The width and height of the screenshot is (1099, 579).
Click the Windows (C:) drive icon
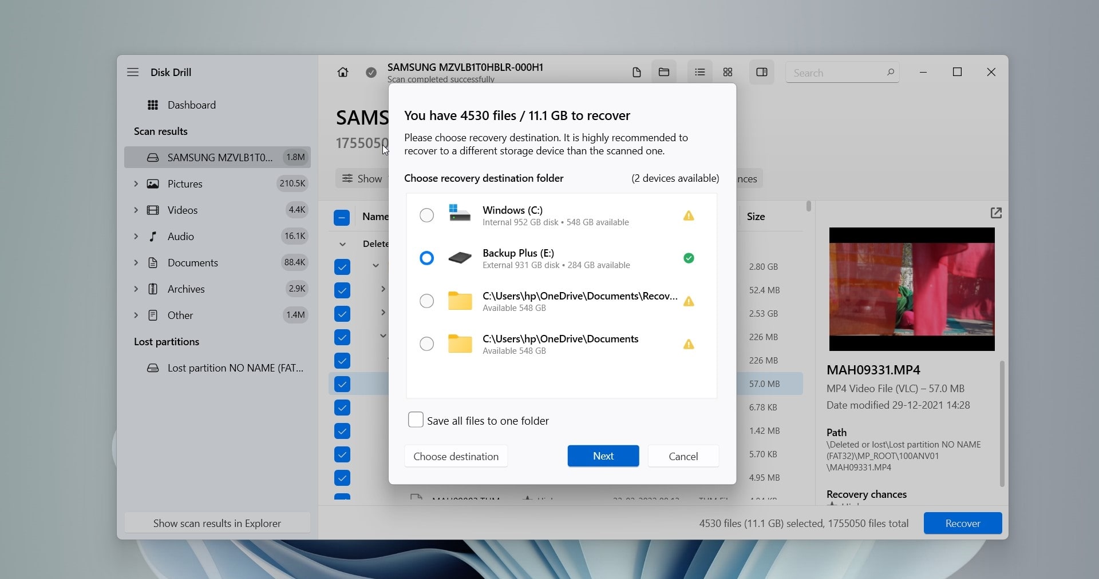click(x=460, y=213)
